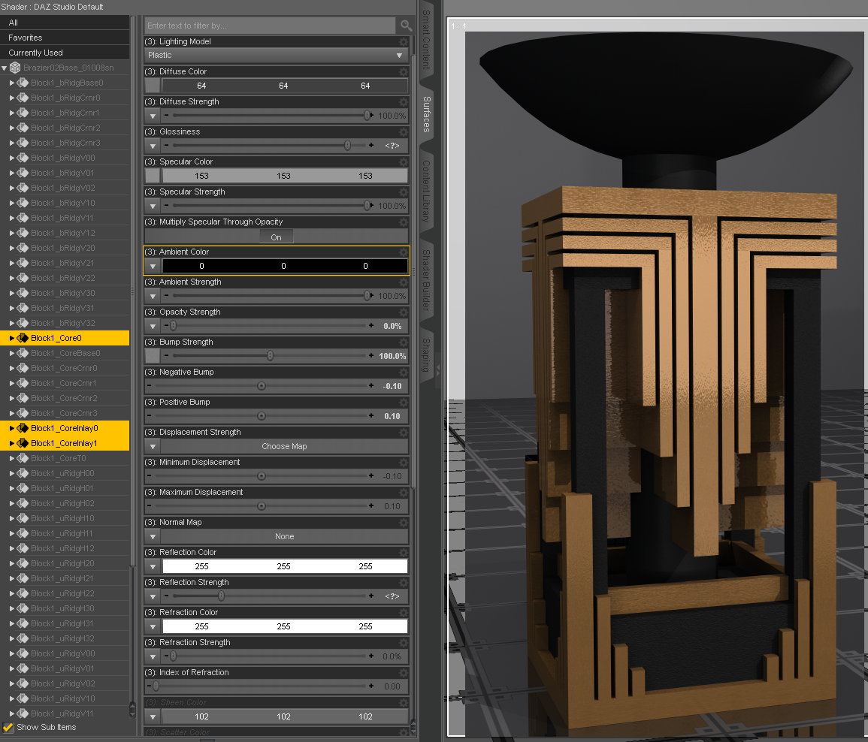Open Ambient Color settings gear icon
The image size is (868, 742).
(404, 252)
